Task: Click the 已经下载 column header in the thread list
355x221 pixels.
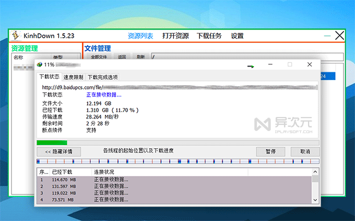Action: pyautogui.click(x=70, y=172)
